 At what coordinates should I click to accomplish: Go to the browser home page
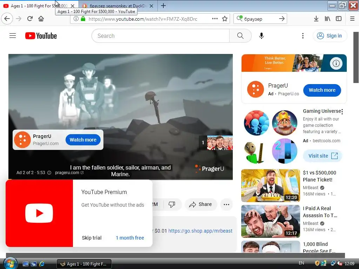41,19
